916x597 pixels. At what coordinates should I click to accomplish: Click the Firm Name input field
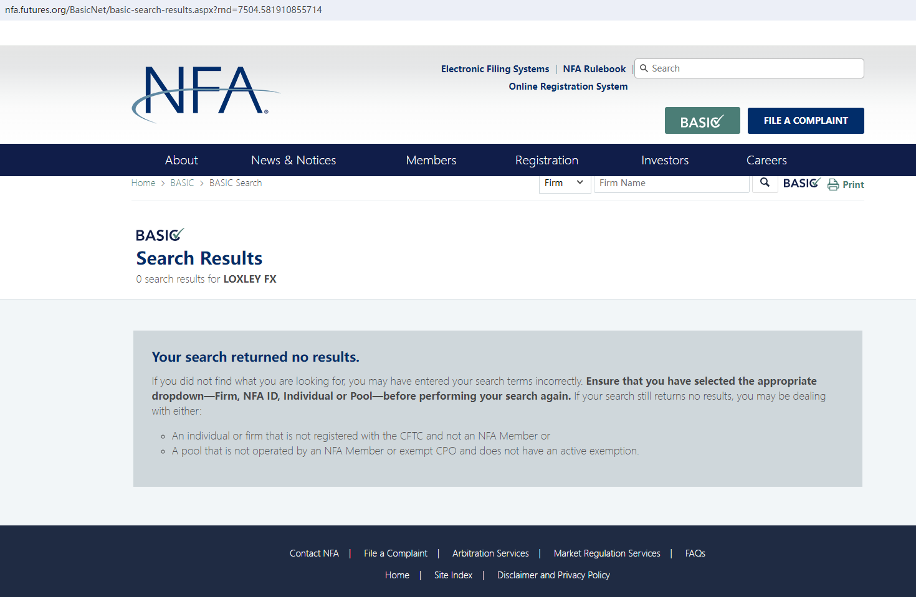click(x=671, y=183)
